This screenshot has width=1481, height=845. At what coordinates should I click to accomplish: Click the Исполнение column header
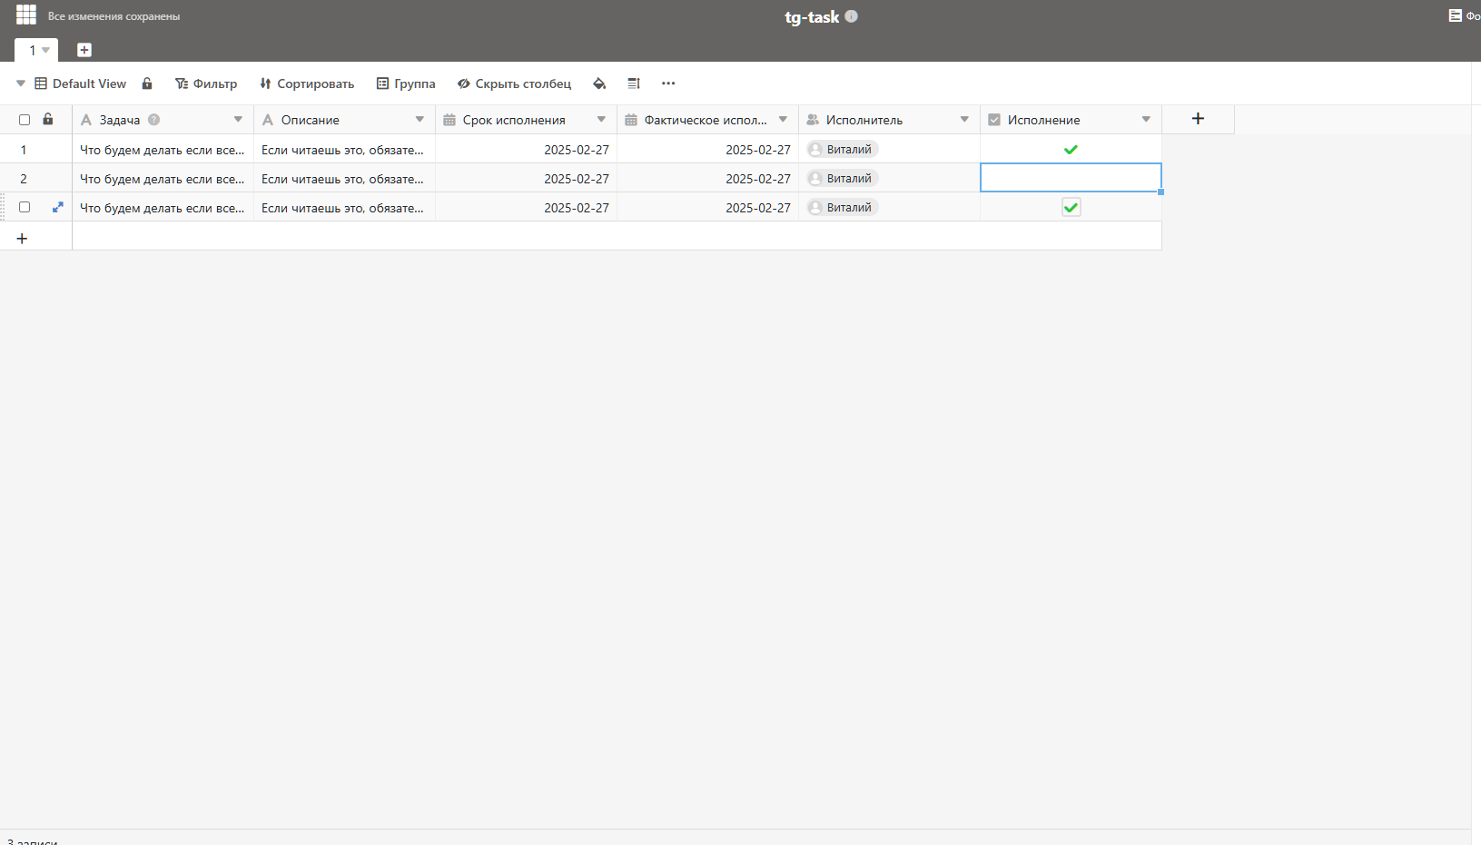pyautogui.click(x=1071, y=120)
